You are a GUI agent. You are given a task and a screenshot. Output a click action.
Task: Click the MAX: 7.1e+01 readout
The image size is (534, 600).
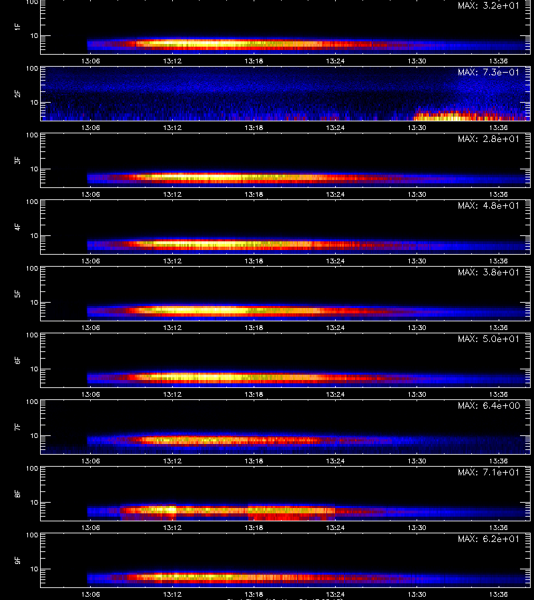tap(489, 472)
